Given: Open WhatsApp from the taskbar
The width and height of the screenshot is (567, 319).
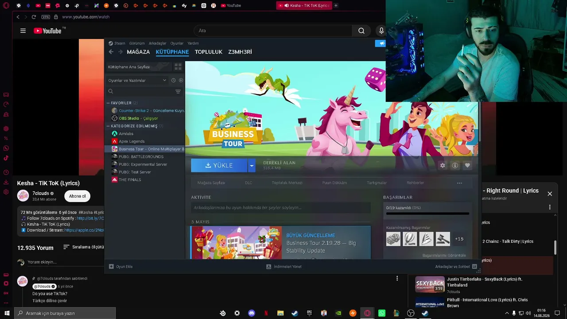Looking at the screenshot, I should [x=382, y=313].
